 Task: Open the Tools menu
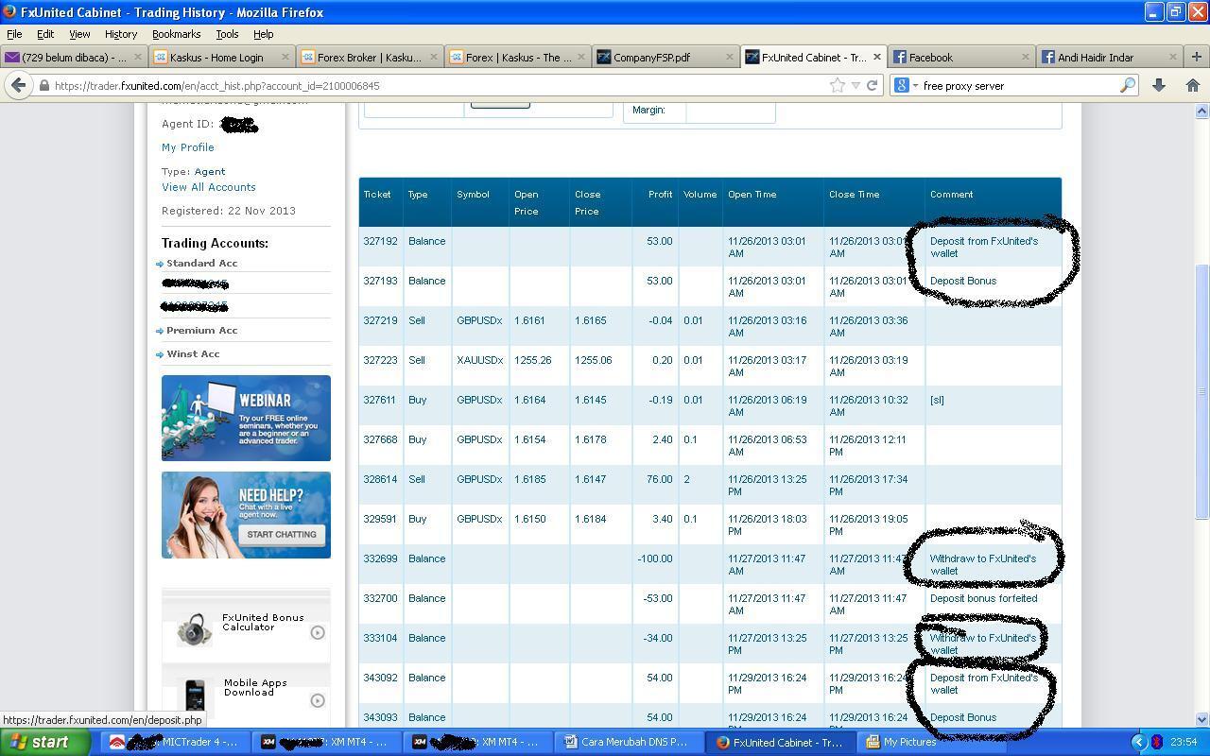tap(227, 34)
